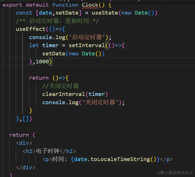
Task: Click the closing </div> tag
Action: (26, 168)
